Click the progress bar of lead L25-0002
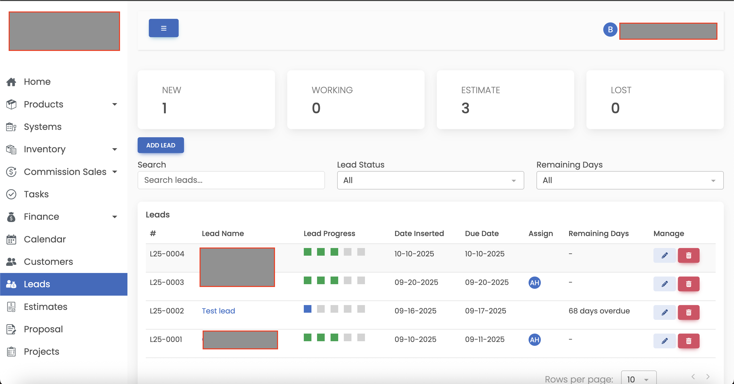 pos(334,309)
